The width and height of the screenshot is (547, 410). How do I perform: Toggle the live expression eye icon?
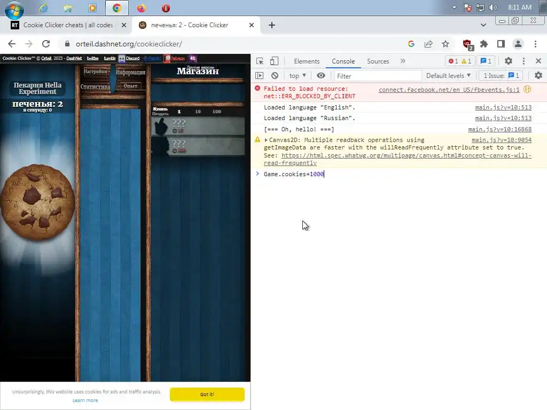click(321, 76)
